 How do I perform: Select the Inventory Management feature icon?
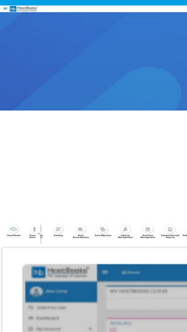pos(148,229)
